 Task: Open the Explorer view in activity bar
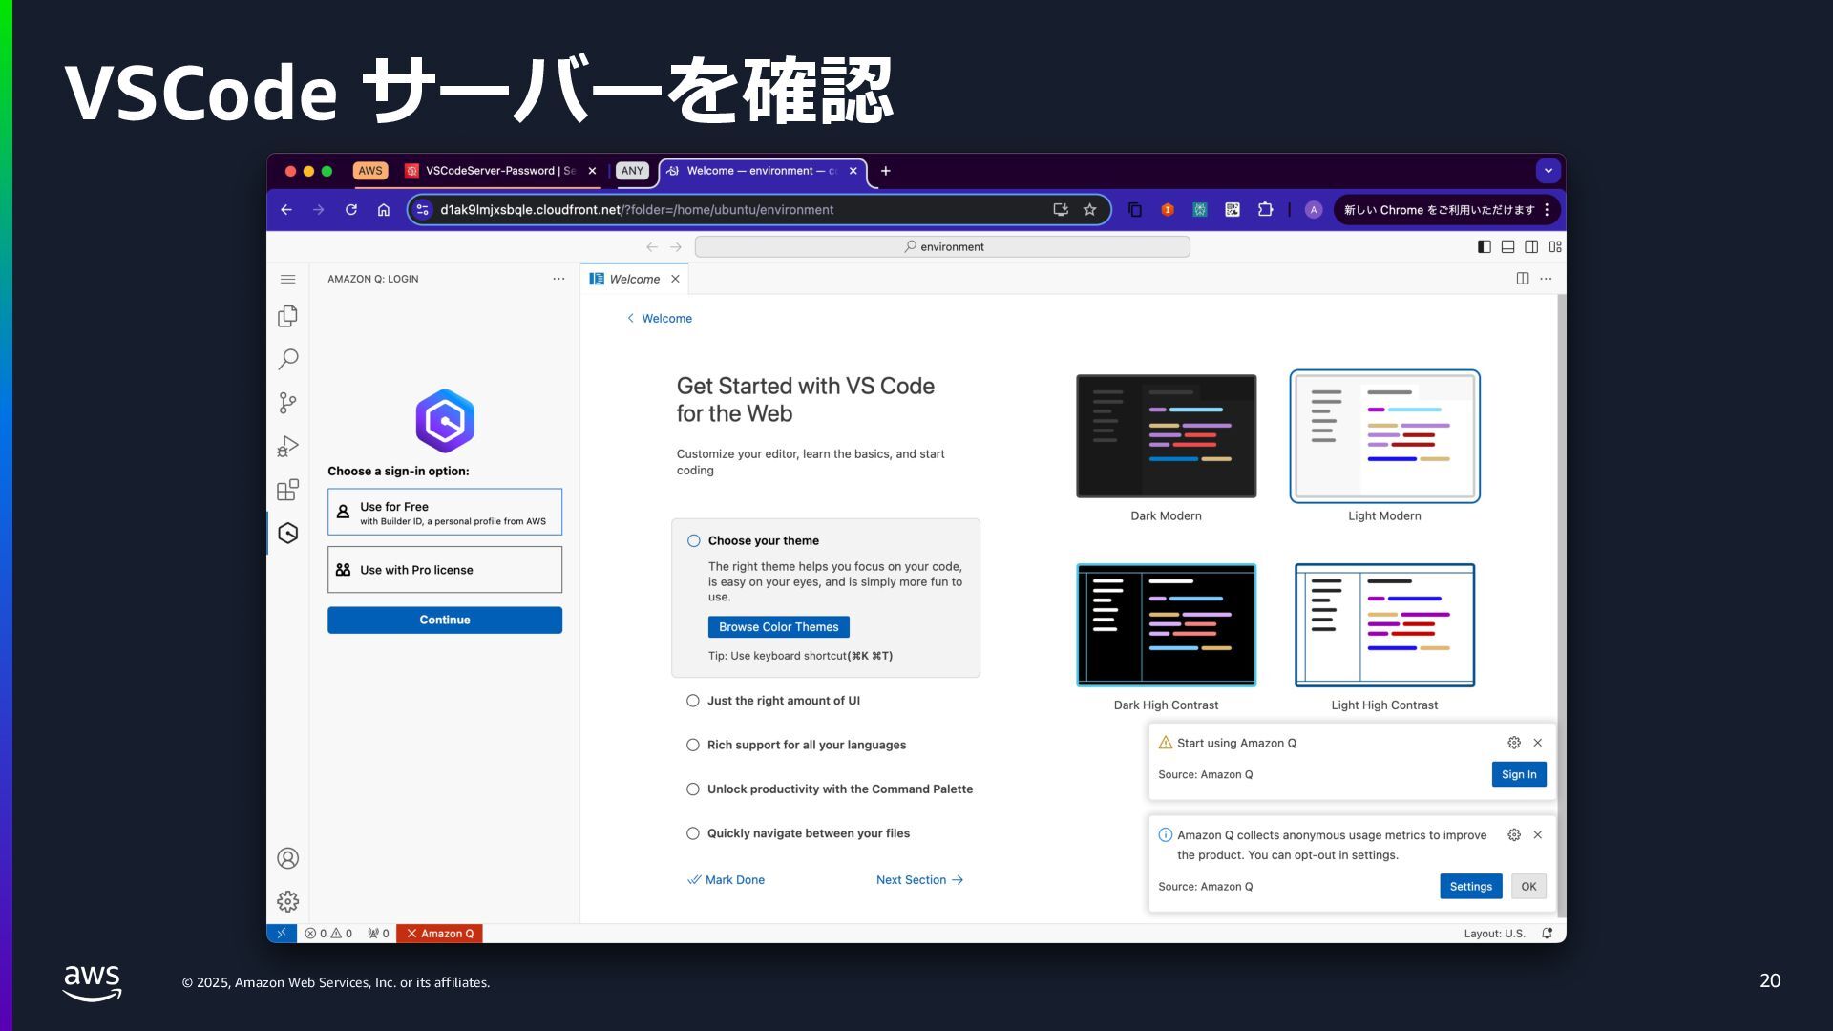287,316
